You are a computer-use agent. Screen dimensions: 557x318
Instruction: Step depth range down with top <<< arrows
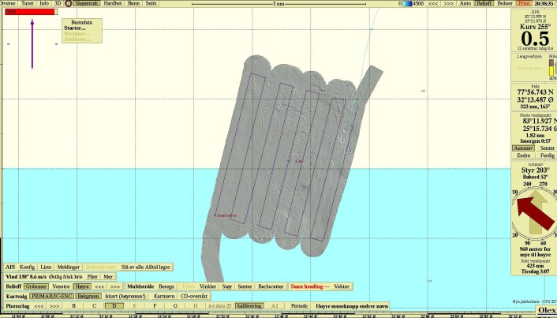pos(433,3)
